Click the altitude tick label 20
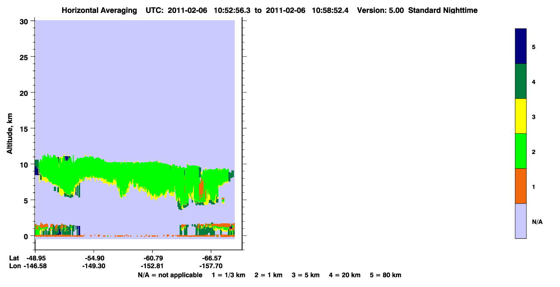 pyautogui.click(x=25, y=93)
